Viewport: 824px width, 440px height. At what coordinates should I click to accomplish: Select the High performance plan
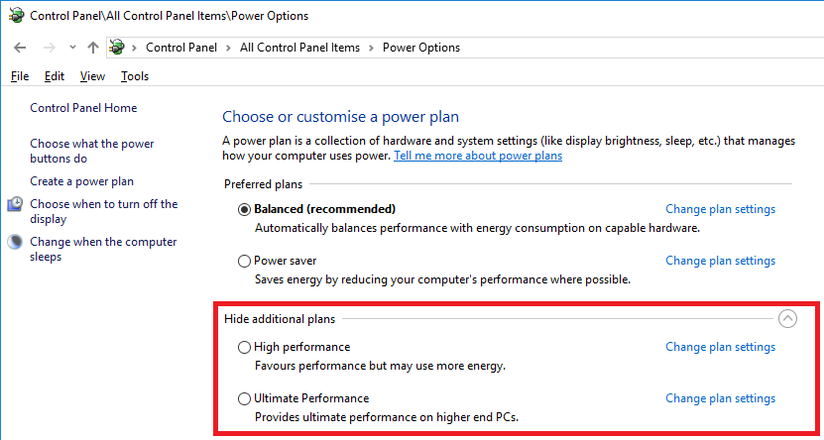tap(245, 347)
